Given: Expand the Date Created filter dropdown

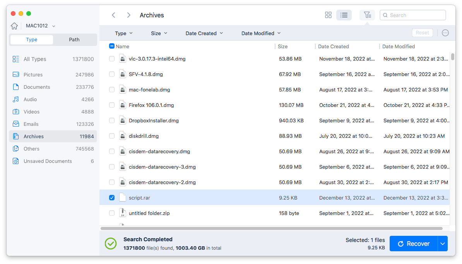Looking at the screenshot, I should [204, 33].
